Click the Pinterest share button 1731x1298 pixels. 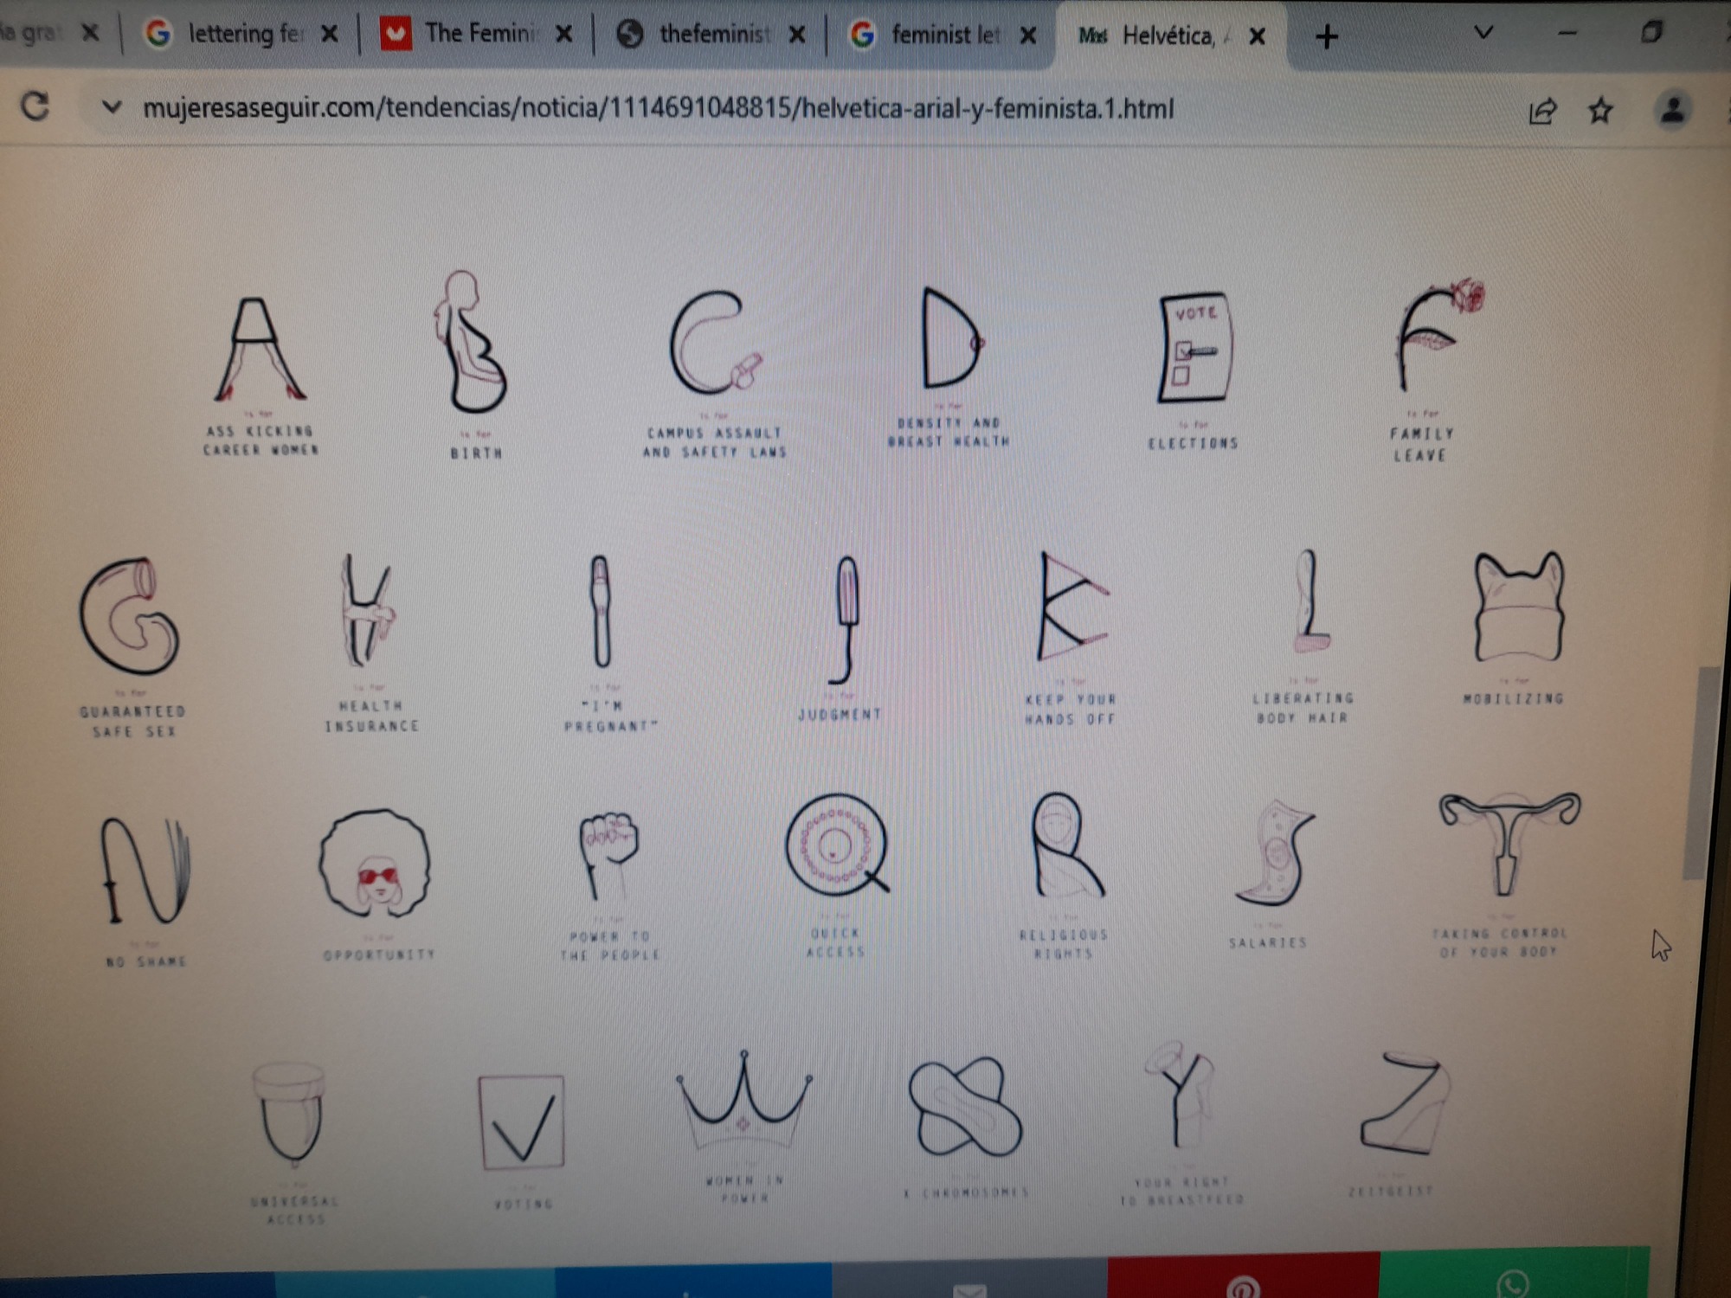[x=1243, y=1282]
